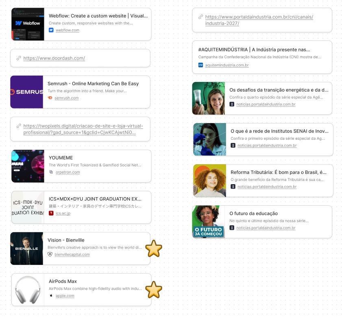342x317 pixels.
Task: Open the twopixels.digital criacao-de-site URL
Action: click(83, 129)
